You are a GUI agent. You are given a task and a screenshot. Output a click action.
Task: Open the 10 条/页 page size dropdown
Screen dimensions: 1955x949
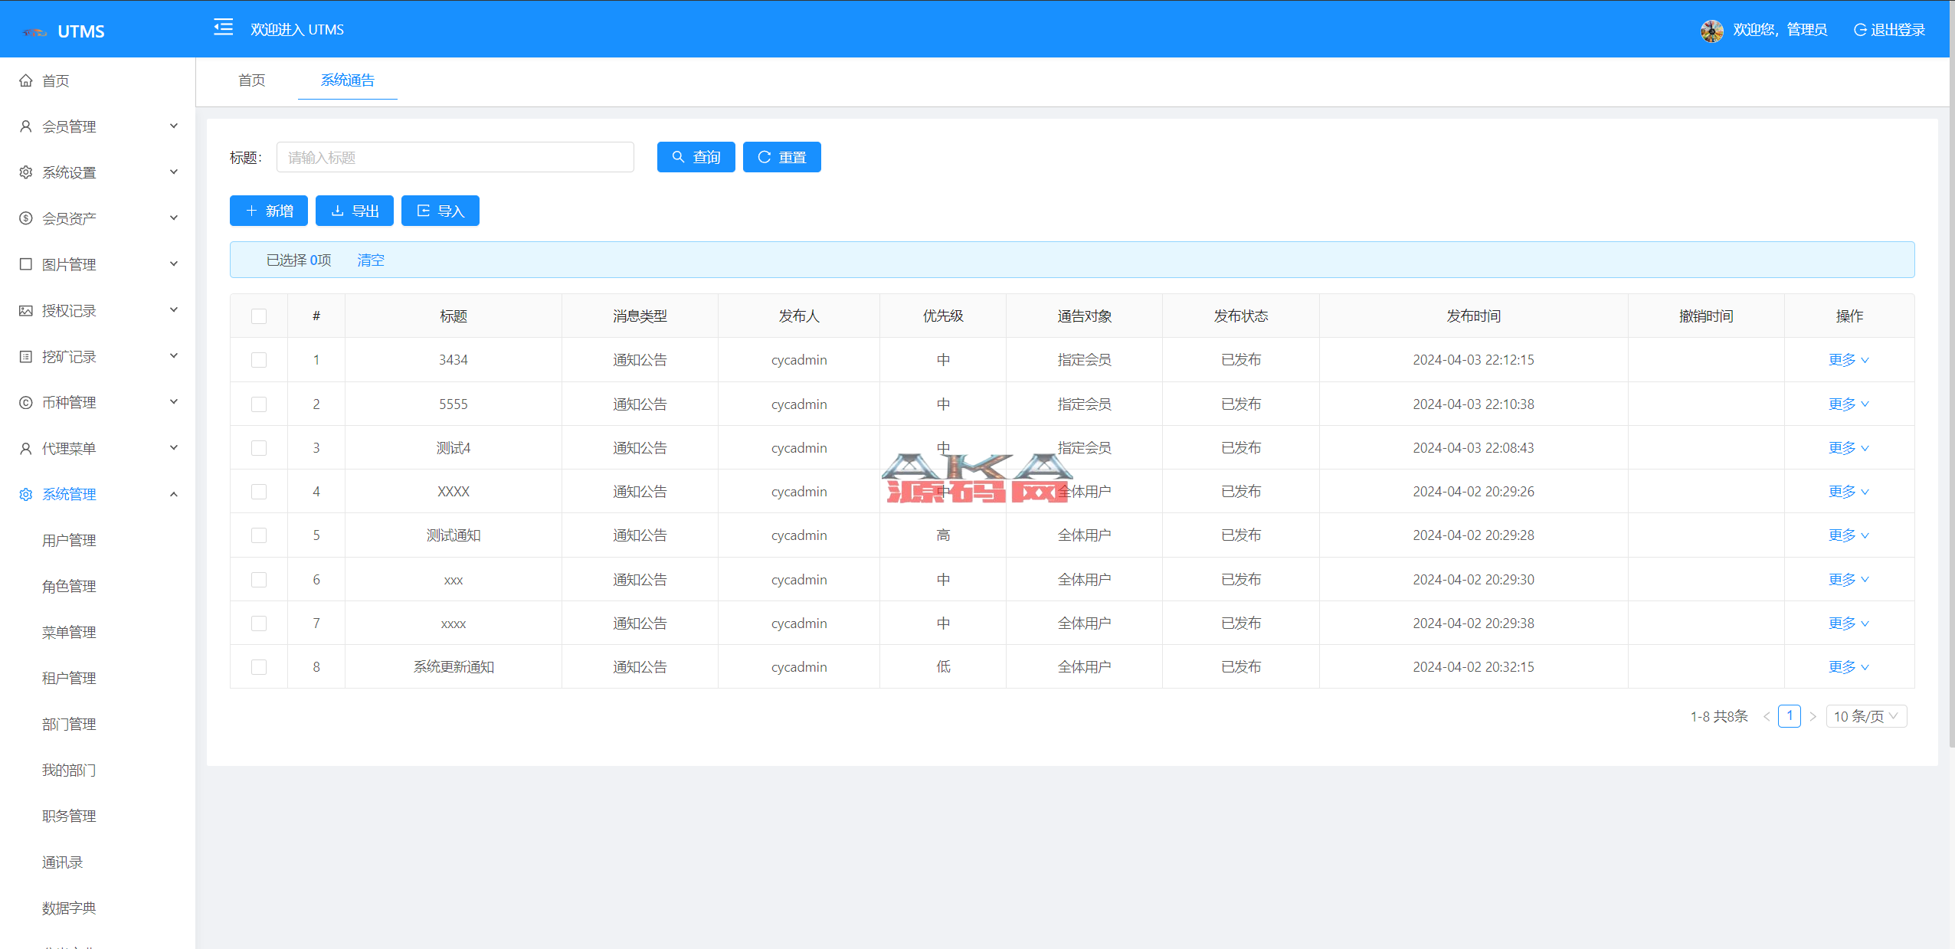click(1865, 716)
